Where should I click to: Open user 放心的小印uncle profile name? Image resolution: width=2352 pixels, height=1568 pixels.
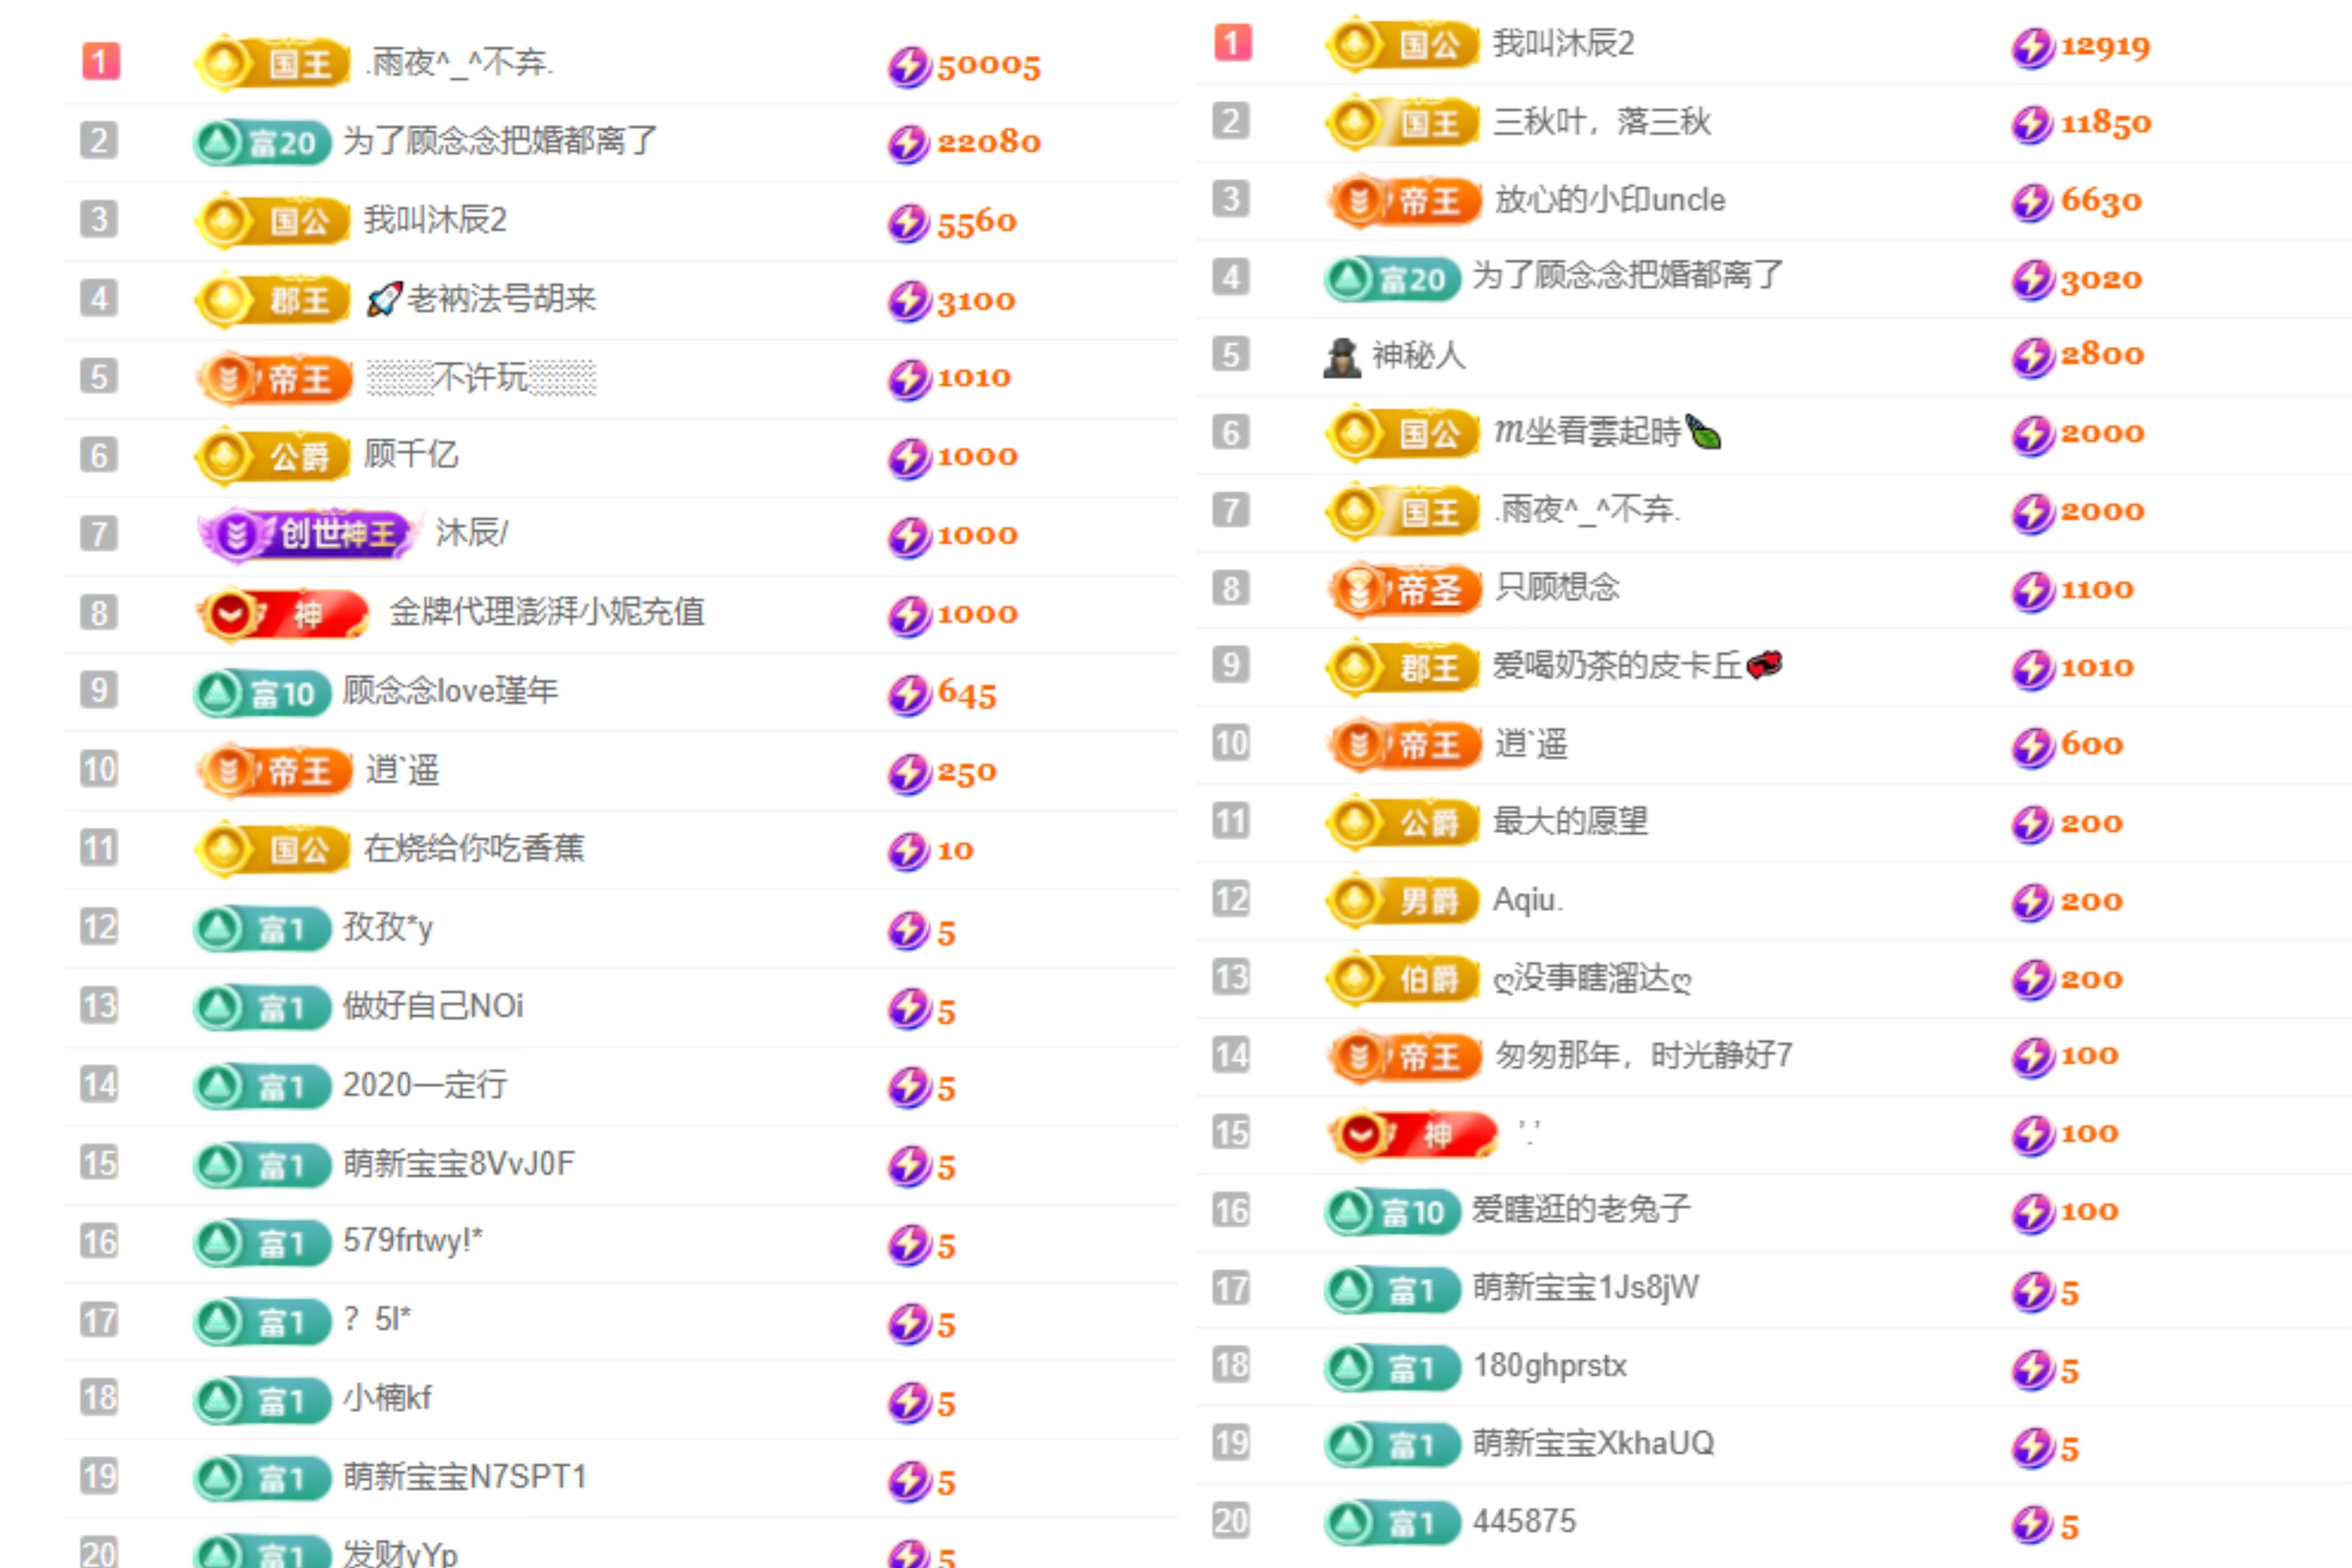pyautogui.click(x=1609, y=200)
